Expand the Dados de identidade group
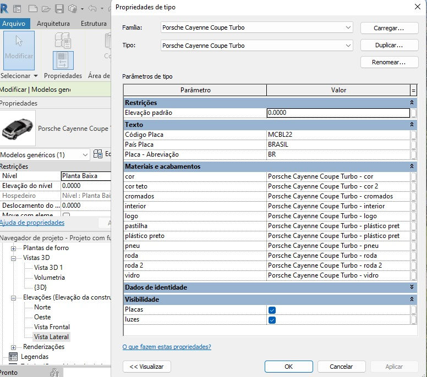 [x=412, y=287]
